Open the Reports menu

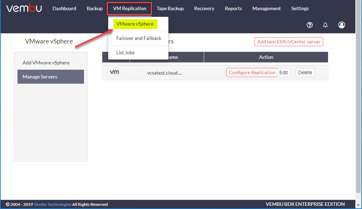(234, 8)
